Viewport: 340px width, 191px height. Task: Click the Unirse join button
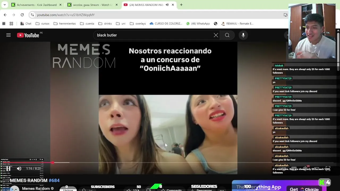pos(68,189)
